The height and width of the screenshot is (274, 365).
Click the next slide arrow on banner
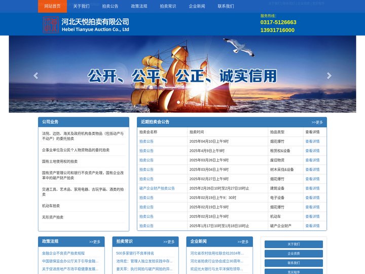[329, 76]
